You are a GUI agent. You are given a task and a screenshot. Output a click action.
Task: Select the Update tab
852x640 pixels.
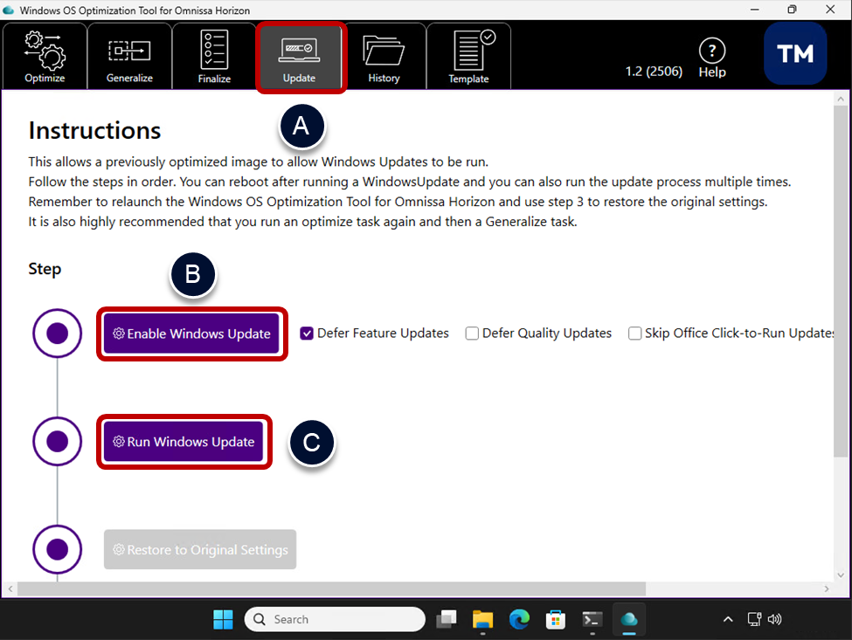click(300, 56)
